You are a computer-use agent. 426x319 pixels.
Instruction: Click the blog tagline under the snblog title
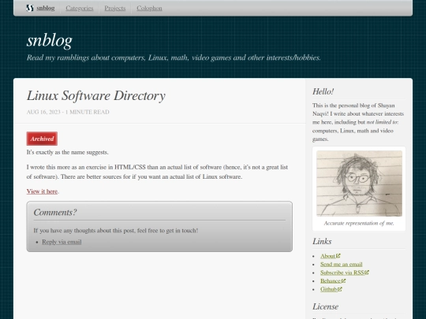point(174,57)
